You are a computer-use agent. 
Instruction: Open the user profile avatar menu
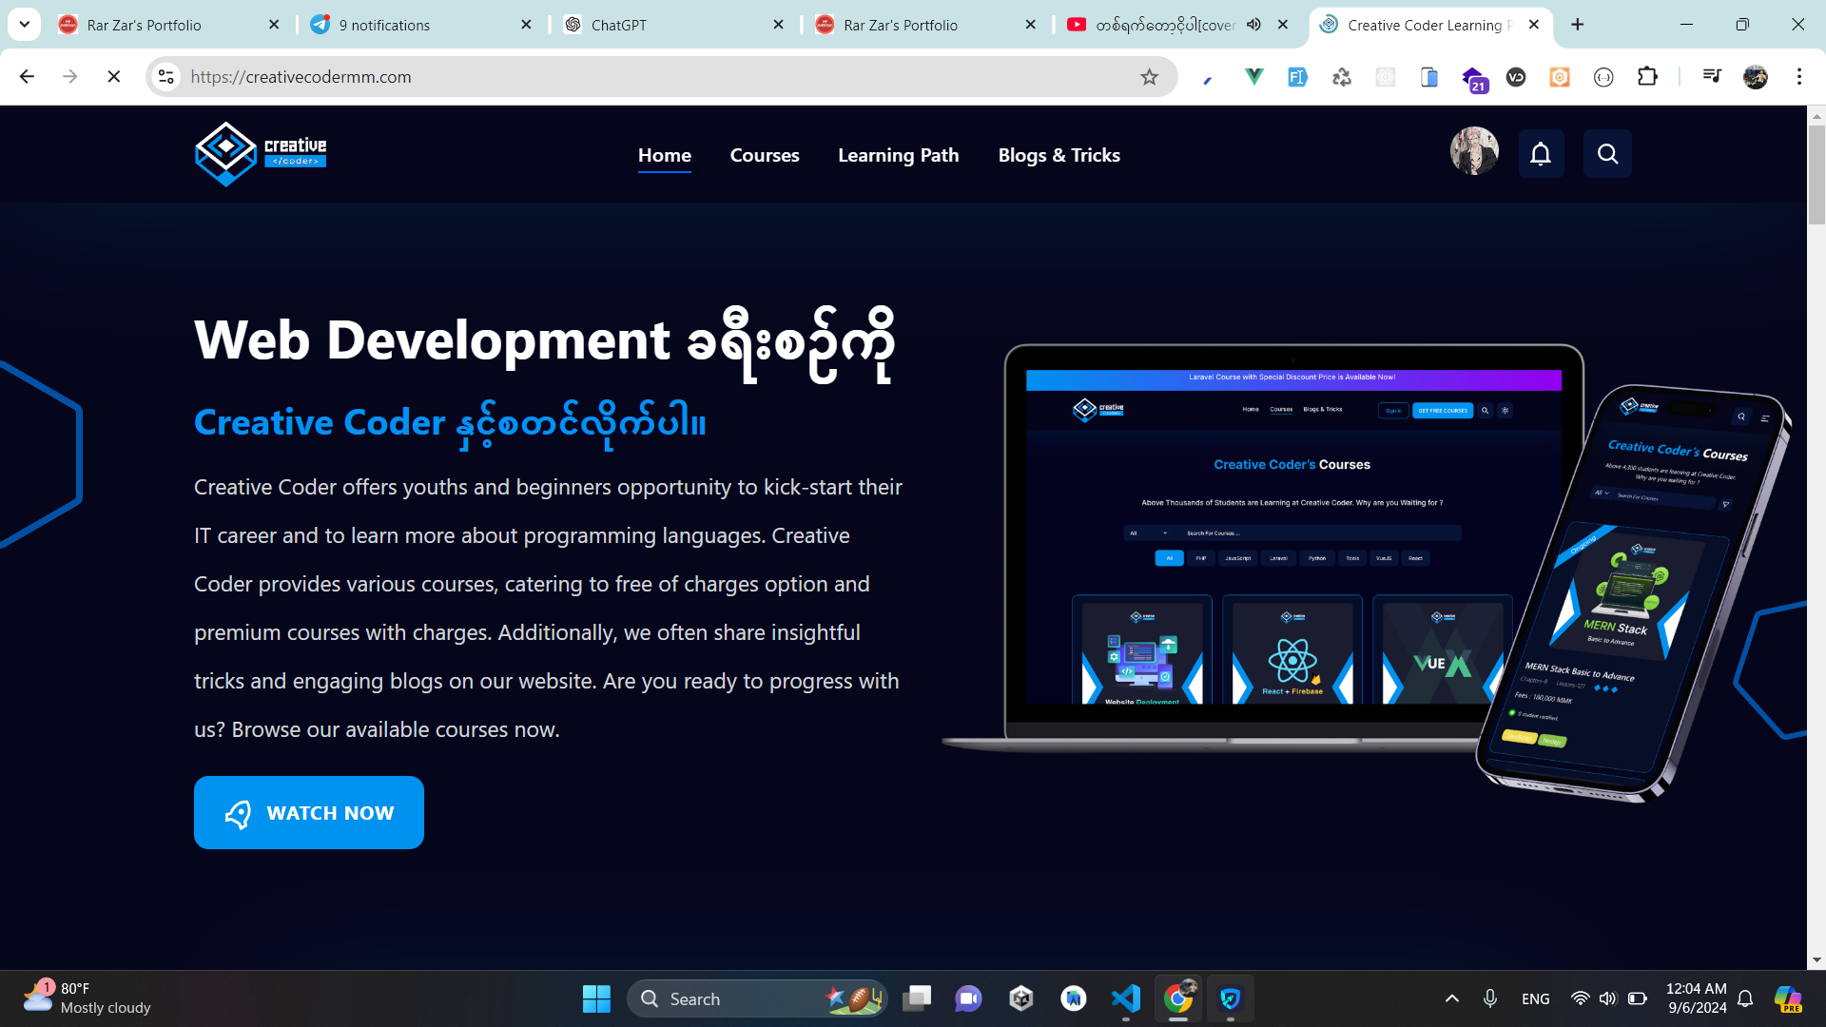click(x=1474, y=151)
